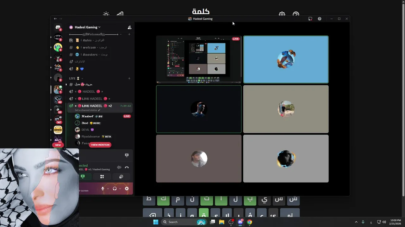This screenshot has width=405, height=227.
Task: Open File Explorer from taskbar
Action: tap(222, 222)
